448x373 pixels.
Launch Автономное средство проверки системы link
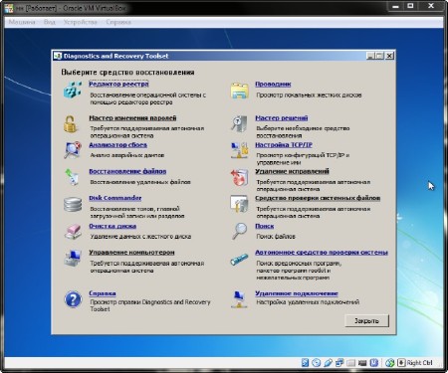click(x=322, y=253)
